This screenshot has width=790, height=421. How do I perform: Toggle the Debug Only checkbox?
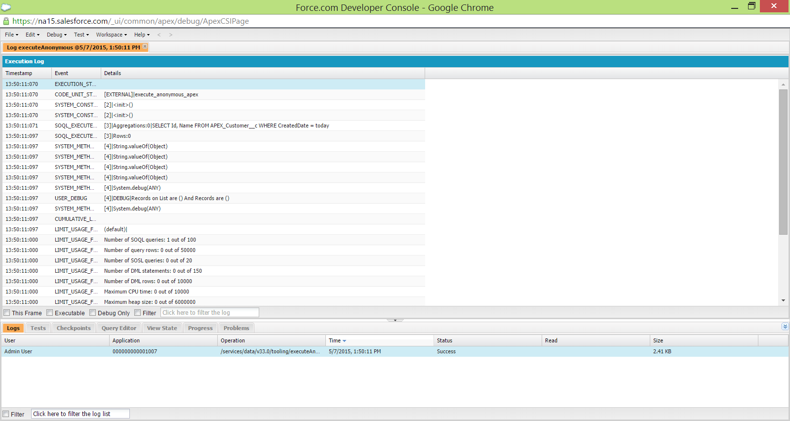pyautogui.click(x=93, y=313)
